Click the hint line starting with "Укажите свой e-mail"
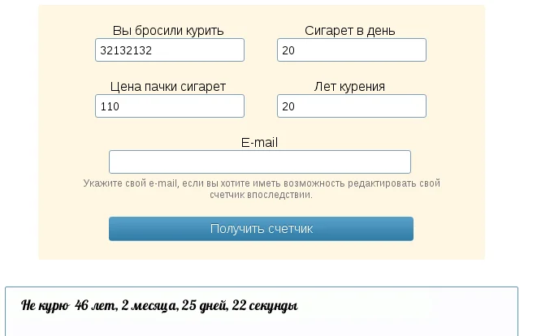 coord(261,183)
